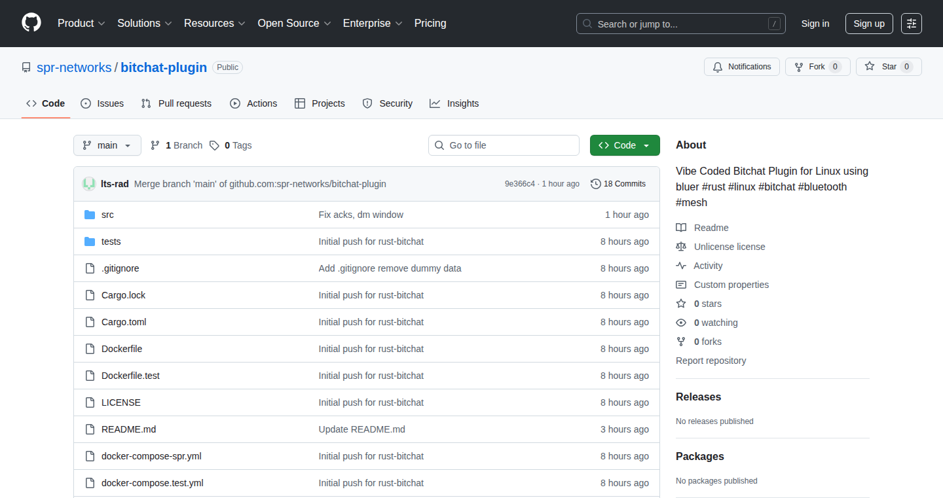Screen dimensions: 943x498
Task: Open the 'Update README.md' commit message
Action: tap(362, 429)
